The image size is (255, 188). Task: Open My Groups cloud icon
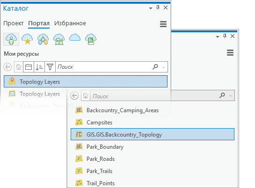point(43,39)
